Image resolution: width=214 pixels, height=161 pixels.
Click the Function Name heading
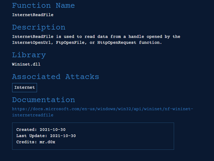click(43, 5)
